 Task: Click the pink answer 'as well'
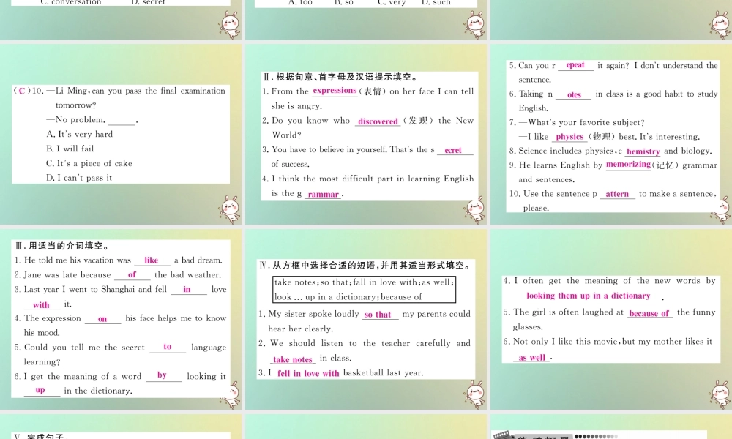click(x=531, y=358)
